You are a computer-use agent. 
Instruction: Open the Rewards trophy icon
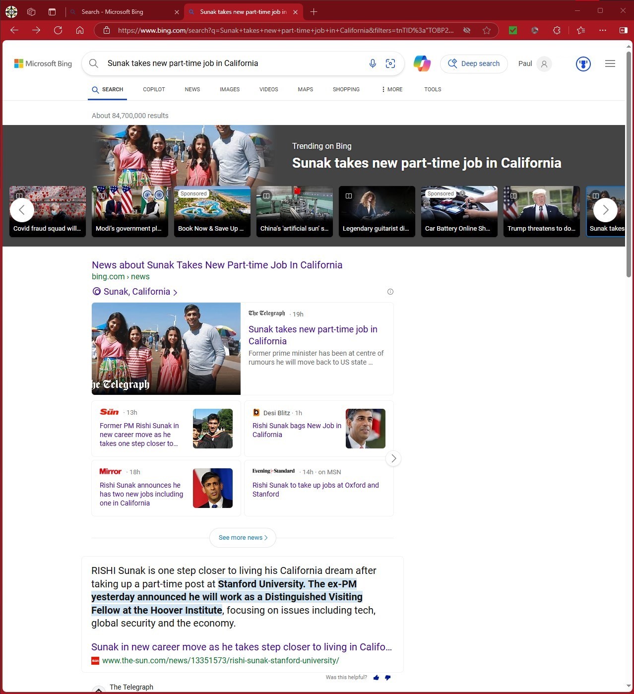pos(583,63)
